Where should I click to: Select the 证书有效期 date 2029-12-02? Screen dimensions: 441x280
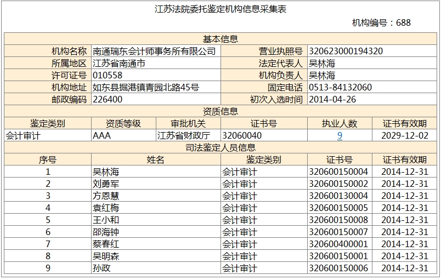click(405, 136)
